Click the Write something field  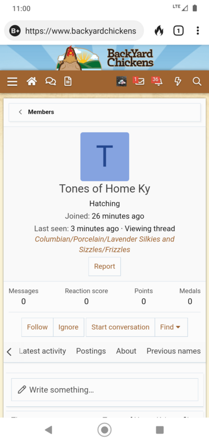click(104, 390)
